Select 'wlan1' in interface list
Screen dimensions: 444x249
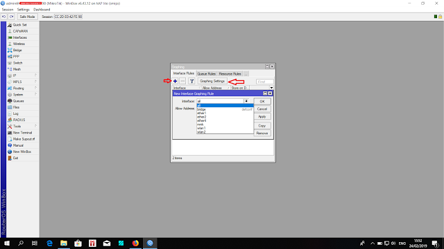coord(225,128)
